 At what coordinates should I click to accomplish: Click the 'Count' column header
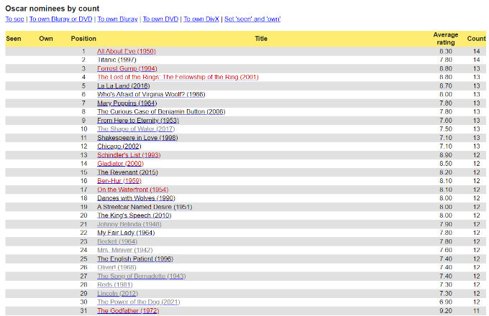[x=476, y=38]
